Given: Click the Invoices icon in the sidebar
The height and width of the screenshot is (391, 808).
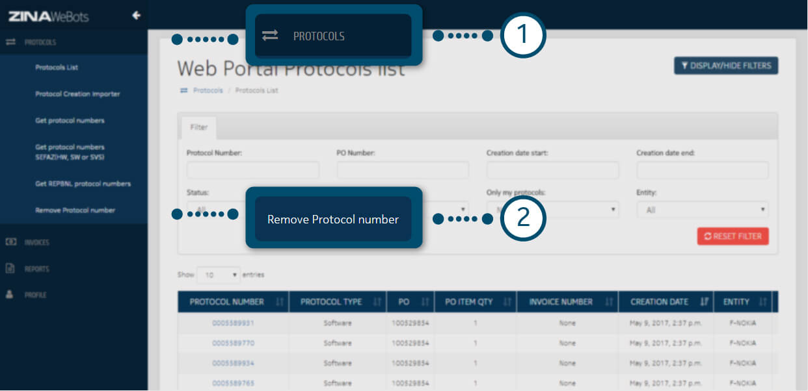Looking at the screenshot, I should coord(10,242).
